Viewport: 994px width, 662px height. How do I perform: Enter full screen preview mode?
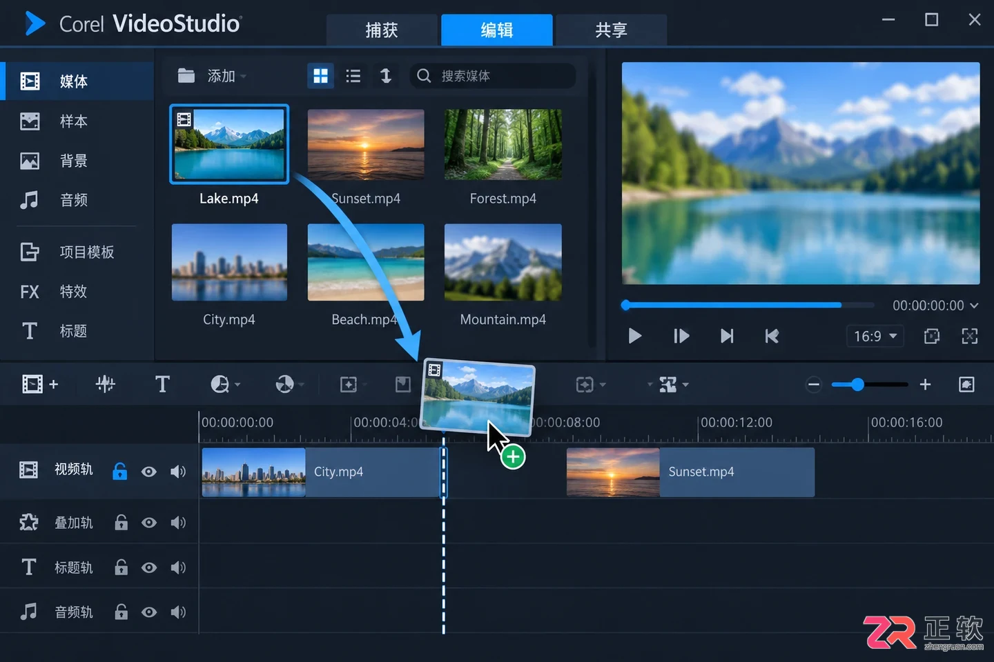970,336
